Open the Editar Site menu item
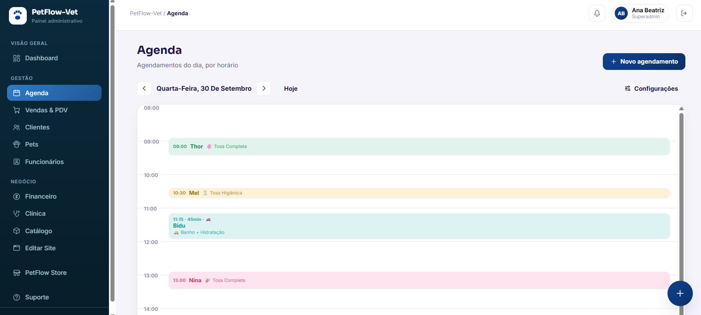Image resolution: width=701 pixels, height=315 pixels. (x=54, y=248)
